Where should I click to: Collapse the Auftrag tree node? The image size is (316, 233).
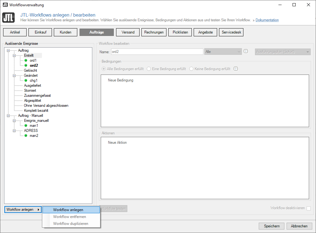tap(8, 50)
